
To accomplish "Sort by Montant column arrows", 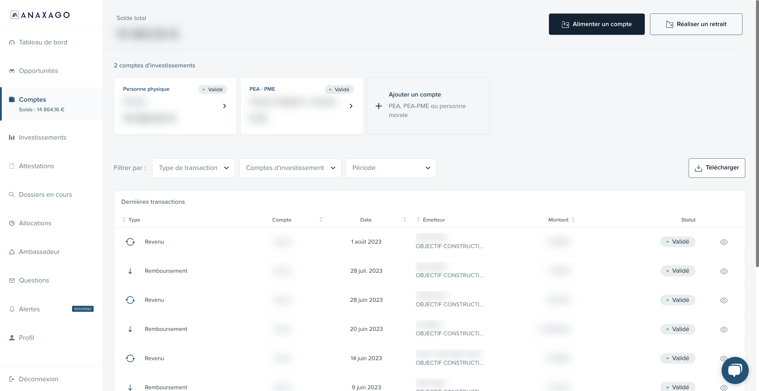I will (x=573, y=220).
